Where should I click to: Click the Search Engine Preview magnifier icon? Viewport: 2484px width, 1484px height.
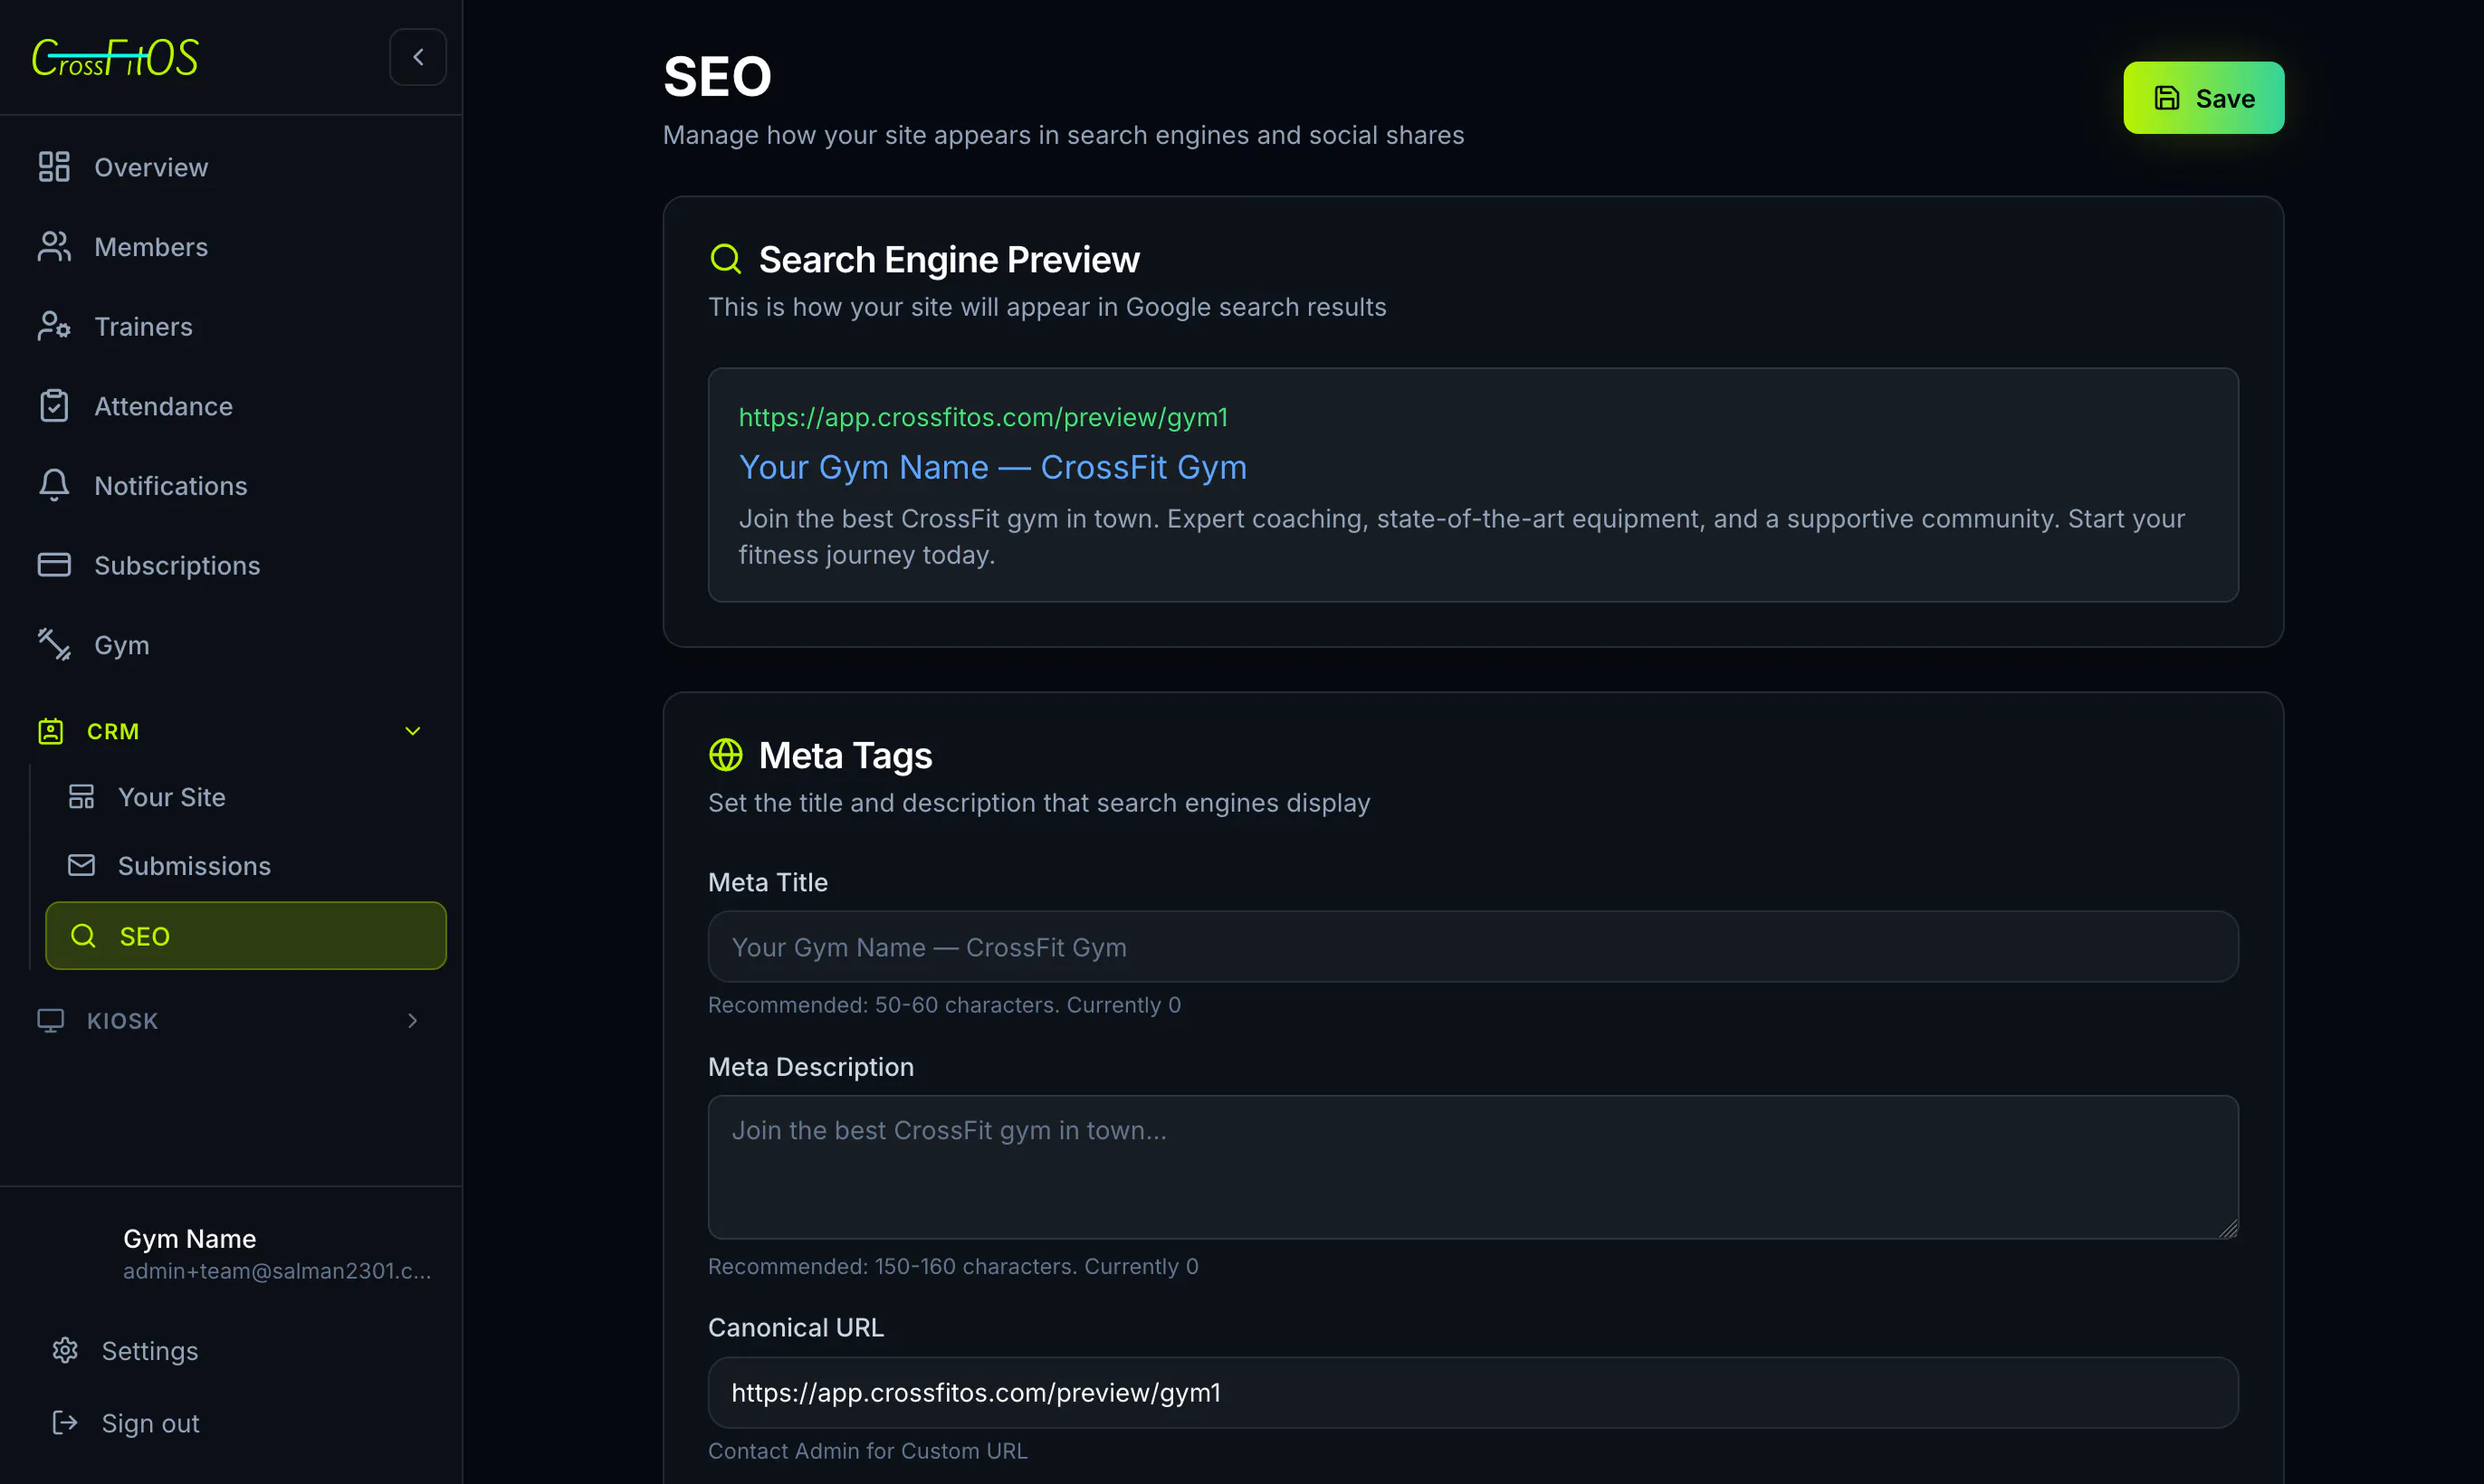(x=725, y=259)
